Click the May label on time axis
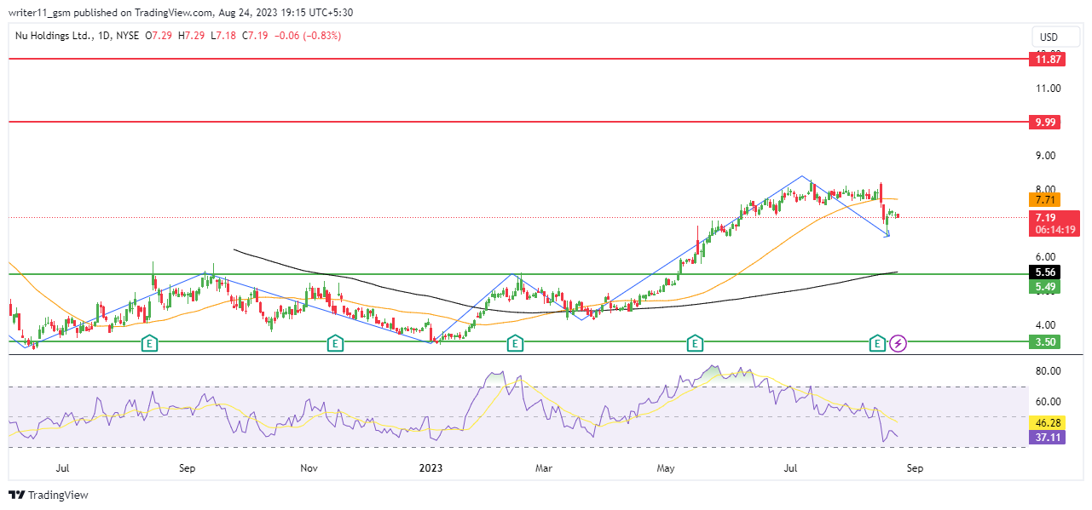Viewport: 1092px width, 510px height. pyautogui.click(x=667, y=467)
